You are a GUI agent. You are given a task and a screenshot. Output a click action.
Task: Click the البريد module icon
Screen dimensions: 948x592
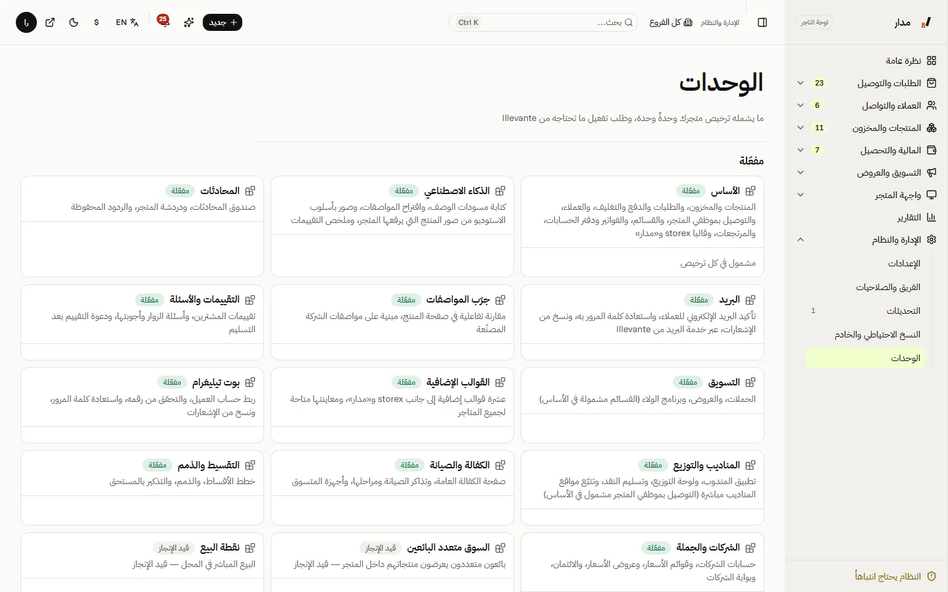(x=750, y=300)
